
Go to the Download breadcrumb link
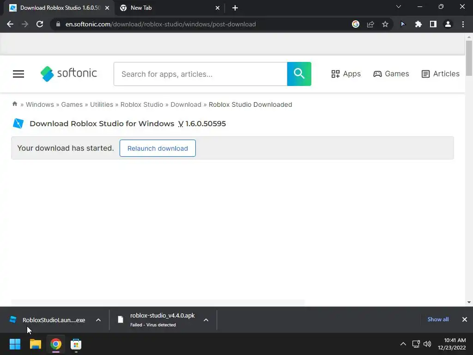coord(186,104)
